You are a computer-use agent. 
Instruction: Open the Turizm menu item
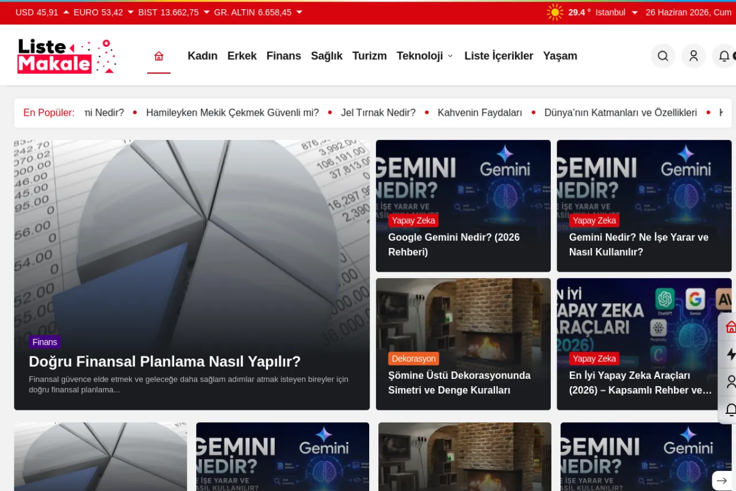(x=369, y=56)
